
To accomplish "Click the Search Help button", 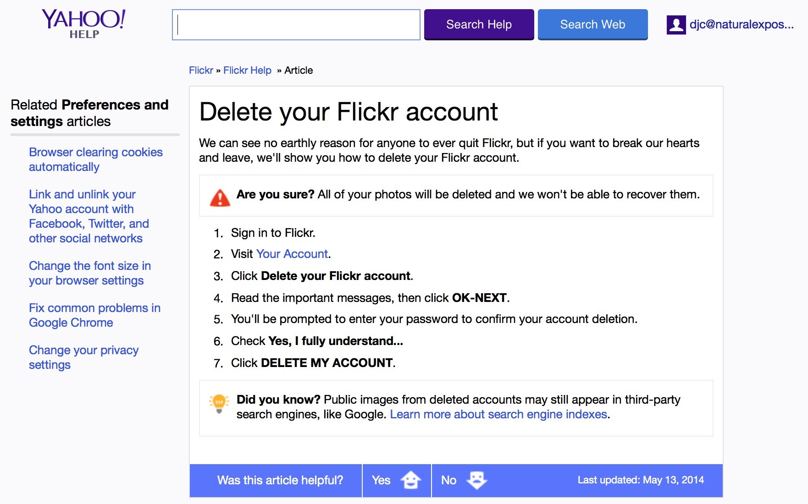I will (x=479, y=25).
